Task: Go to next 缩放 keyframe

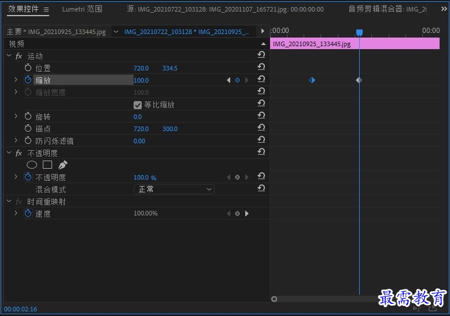Action: click(x=246, y=80)
